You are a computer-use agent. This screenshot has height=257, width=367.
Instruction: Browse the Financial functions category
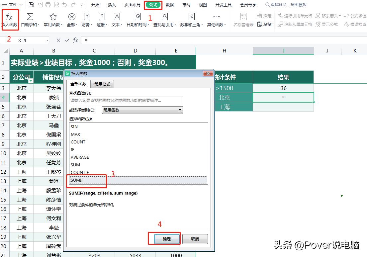tap(87, 20)
